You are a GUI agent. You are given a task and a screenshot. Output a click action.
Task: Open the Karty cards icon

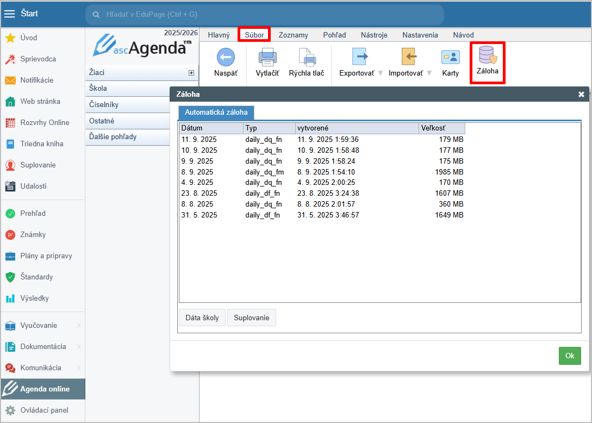pos(450,57)
